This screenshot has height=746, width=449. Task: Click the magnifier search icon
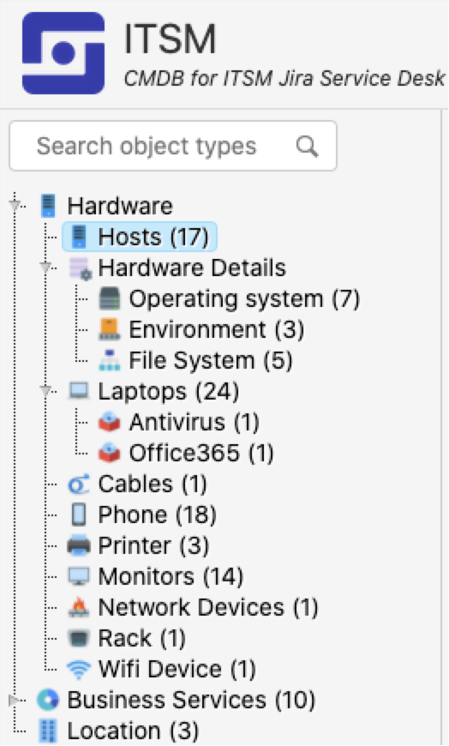click(307, 146)
